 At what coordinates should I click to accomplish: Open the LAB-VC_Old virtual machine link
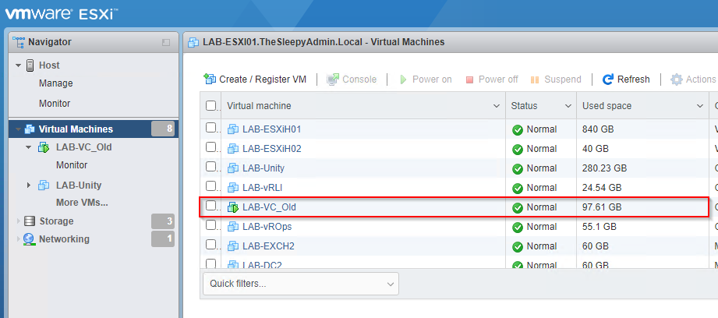[269, 207]
